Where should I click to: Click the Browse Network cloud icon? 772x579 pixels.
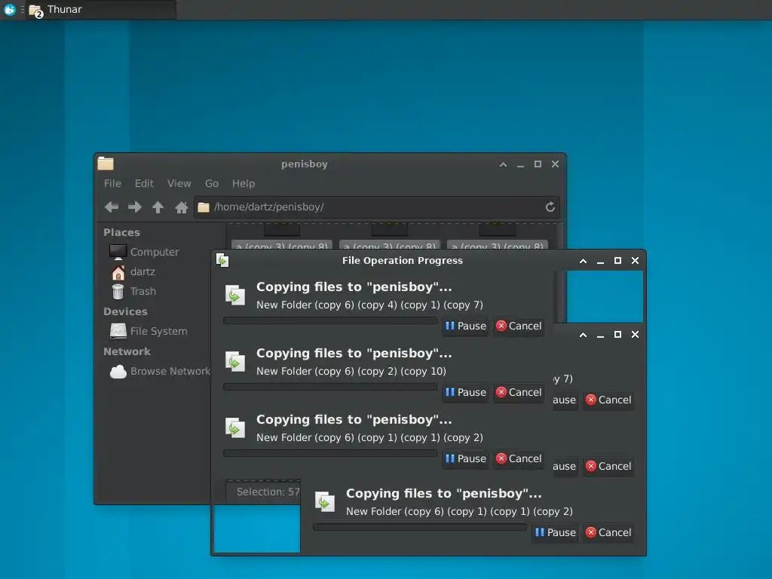(118, 371)
